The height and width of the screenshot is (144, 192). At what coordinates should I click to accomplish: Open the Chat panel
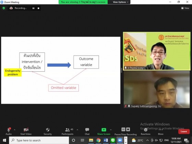87,131
